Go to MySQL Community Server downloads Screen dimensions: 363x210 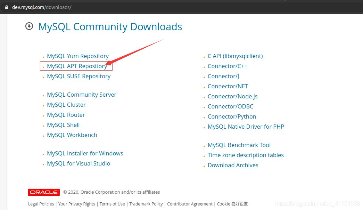(82, 95)
